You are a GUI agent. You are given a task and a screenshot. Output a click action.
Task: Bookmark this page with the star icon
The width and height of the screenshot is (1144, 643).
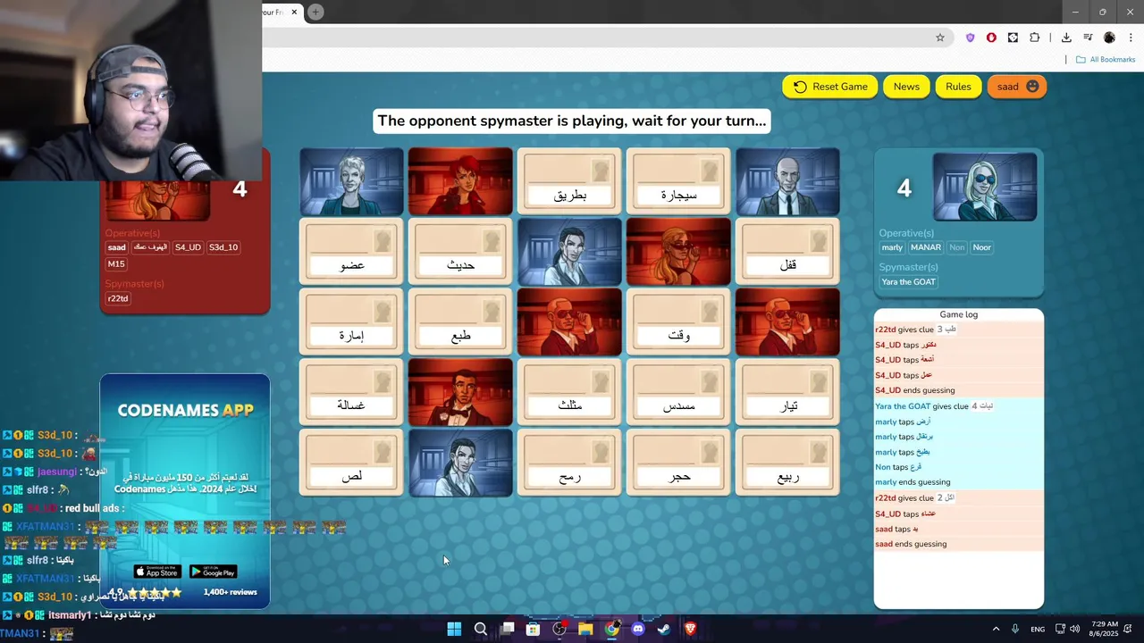pyautogui.click(x=940, y=38)
